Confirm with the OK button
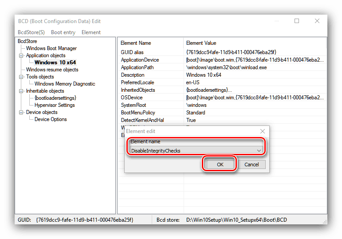The width and height of the screenshot is (342, 239). pyautogui.click(x=220, y=165)
